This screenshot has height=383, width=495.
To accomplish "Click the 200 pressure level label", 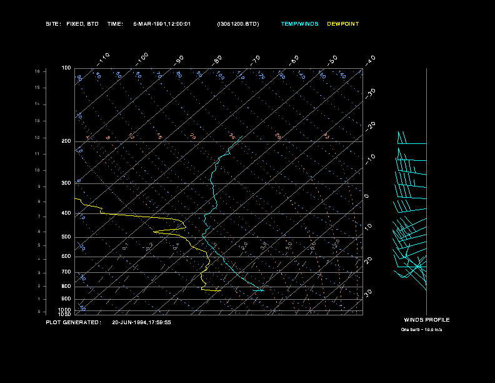I will click(x=66, y=141).
